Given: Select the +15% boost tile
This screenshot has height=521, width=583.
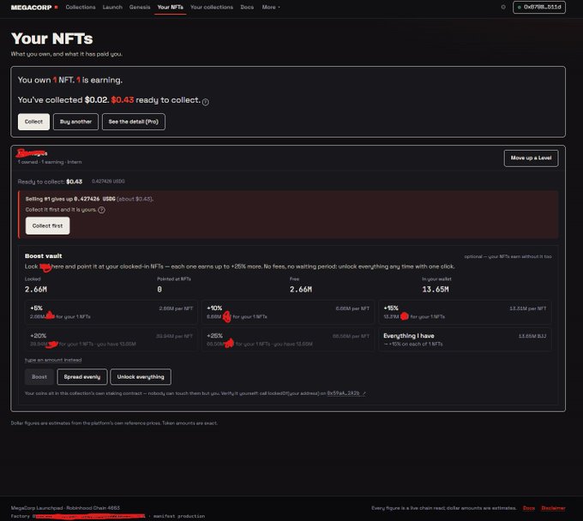Looking at the screenshot, I should click(x=465, y=312).
